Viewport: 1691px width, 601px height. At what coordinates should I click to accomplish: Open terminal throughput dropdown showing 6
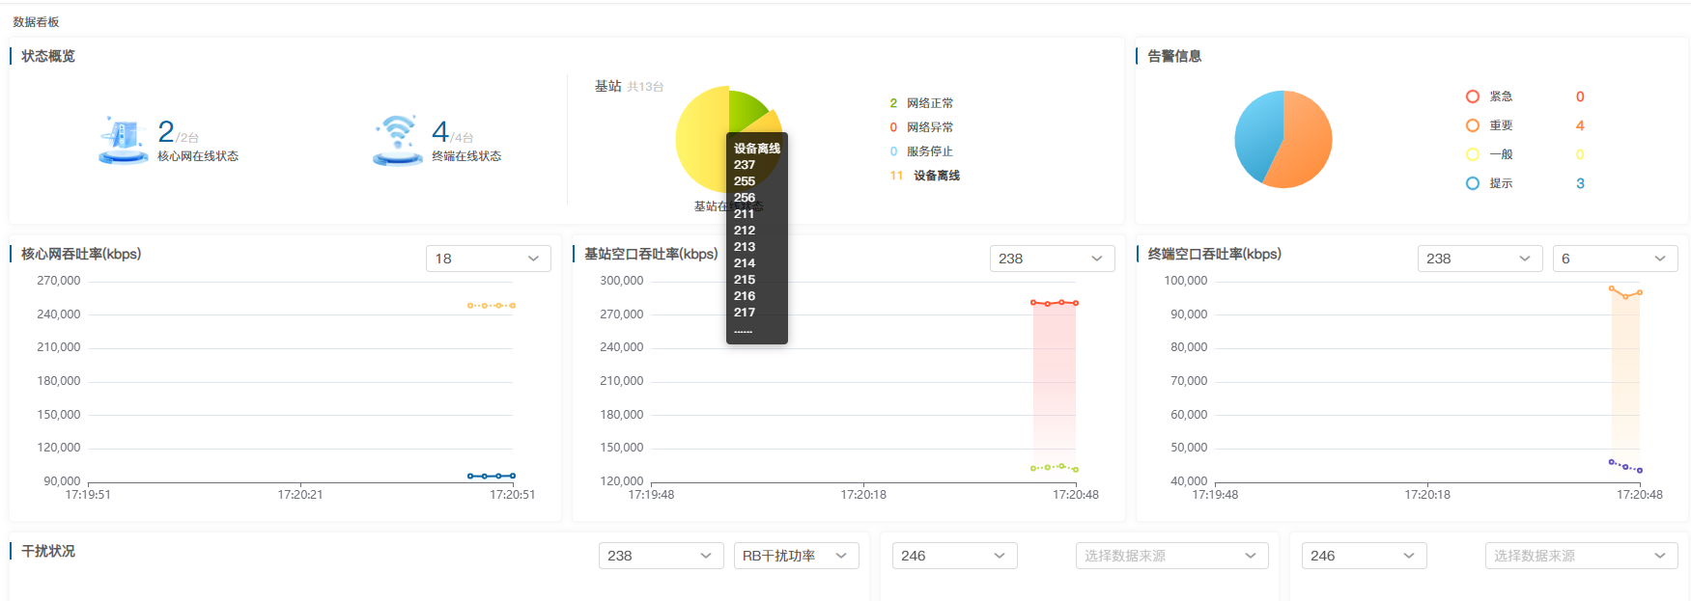point(1614,259)
